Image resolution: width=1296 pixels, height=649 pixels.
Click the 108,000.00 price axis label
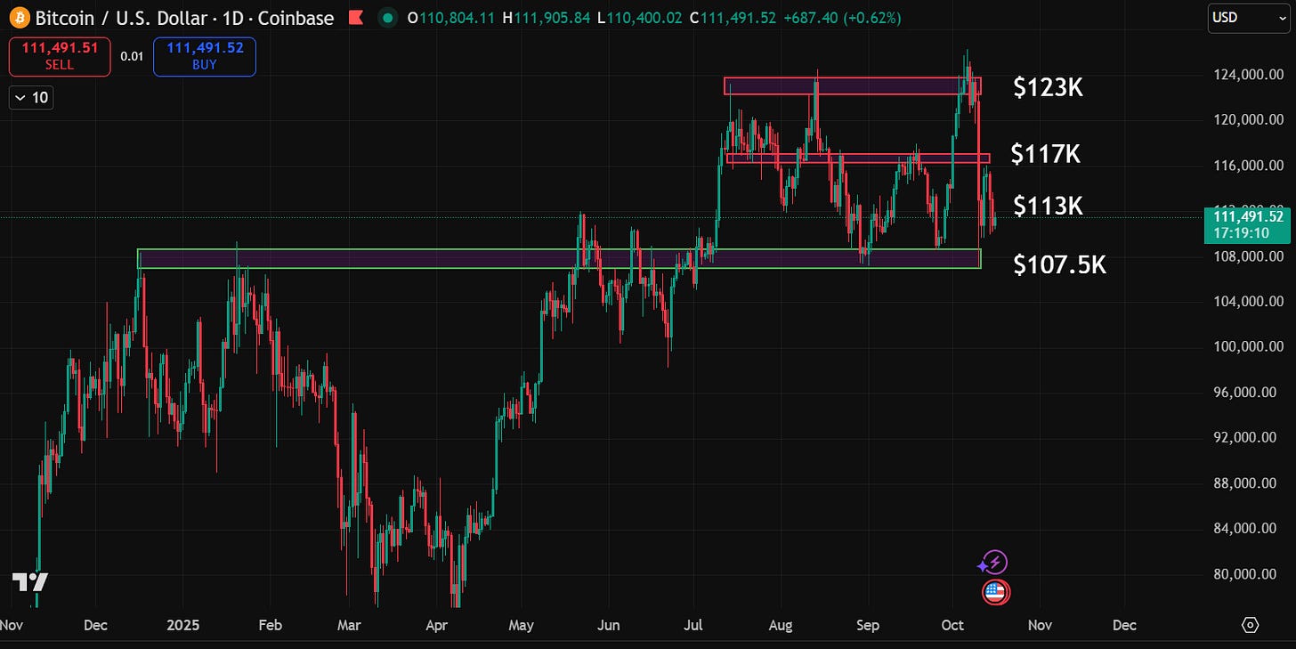pos(1248,256)
